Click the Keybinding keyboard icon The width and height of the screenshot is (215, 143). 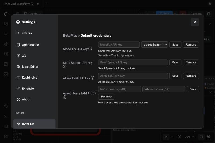coord(19,78)
